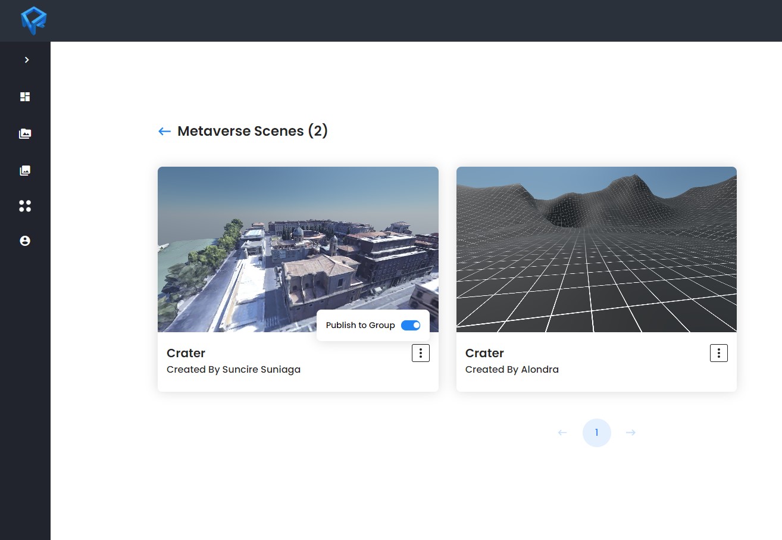
Task: Click the blue cube app logo
Action: click(33, 21)
